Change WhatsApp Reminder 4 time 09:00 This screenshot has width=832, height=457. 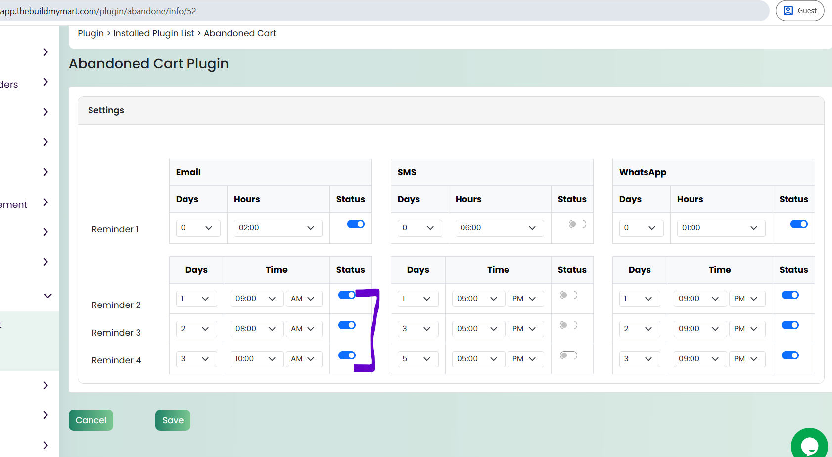pos(700,359)
